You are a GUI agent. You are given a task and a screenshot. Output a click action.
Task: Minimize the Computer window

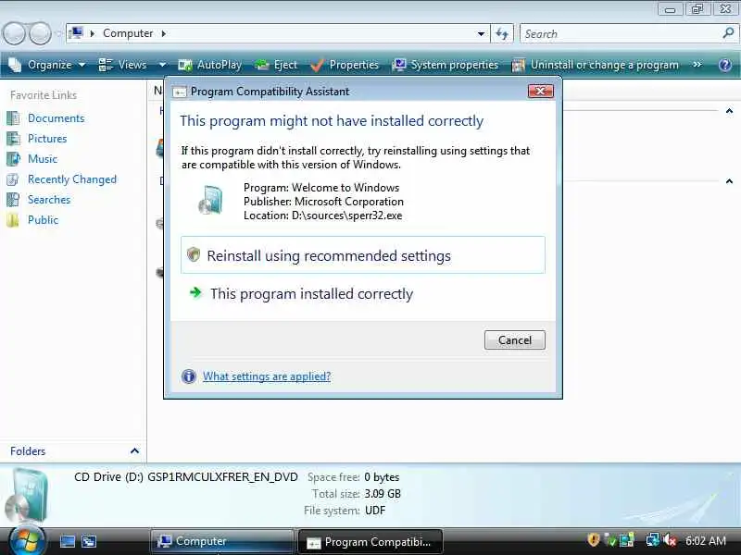tap(670, 8)
